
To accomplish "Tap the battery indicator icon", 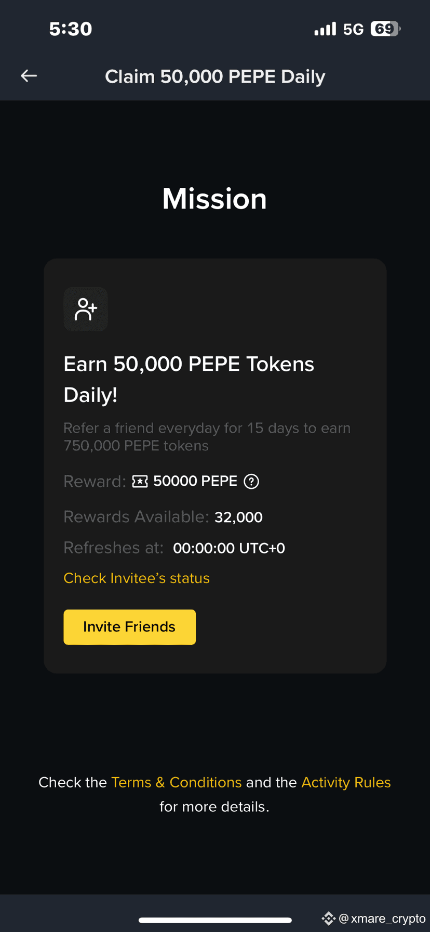I will [x=385, y=29].
